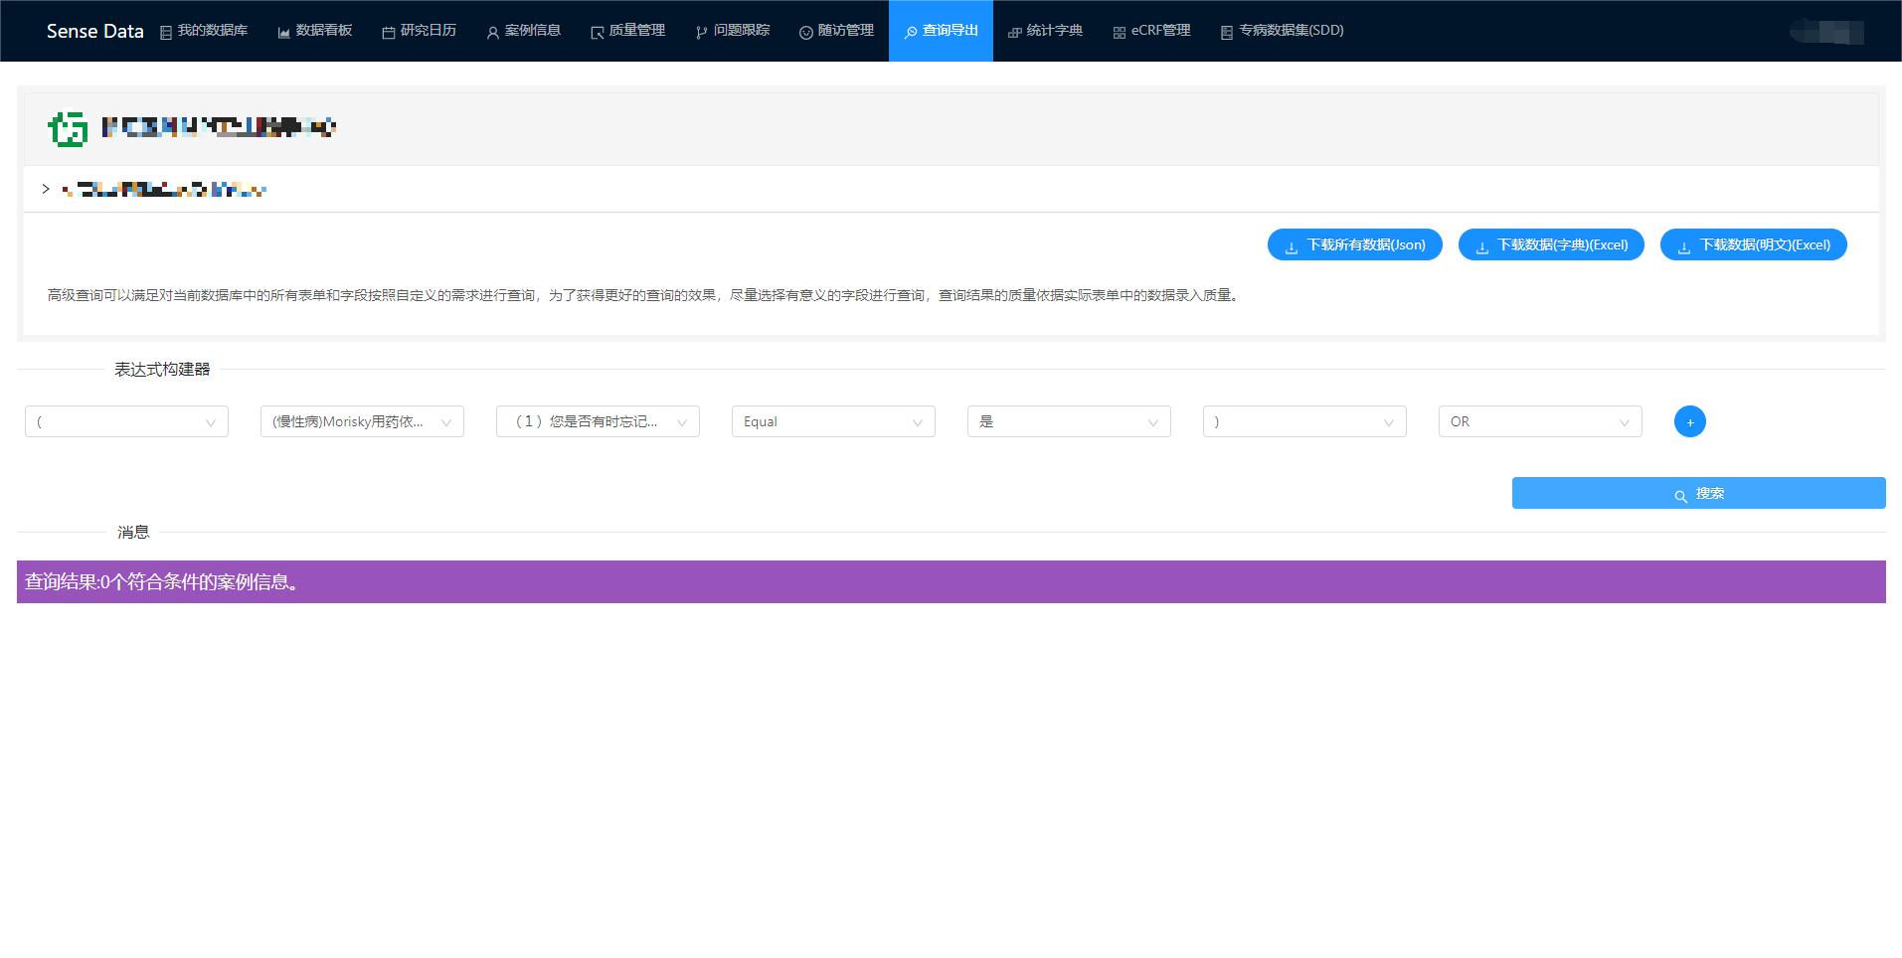Go to the 数据看板 page

pyautogui.click(x=315, y=31)
